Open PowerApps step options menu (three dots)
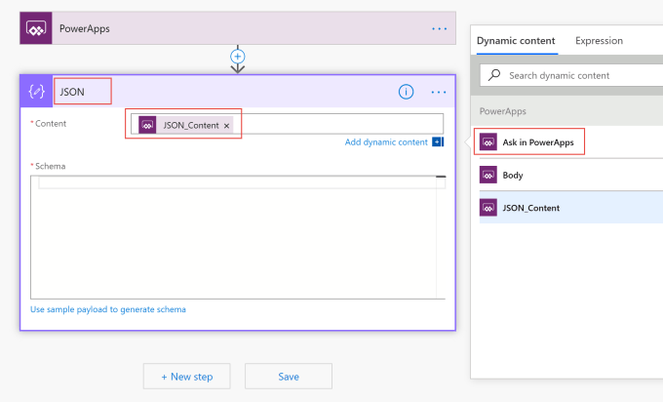The width and height of the screenshot is (663, 402). [x=440, y=28]
